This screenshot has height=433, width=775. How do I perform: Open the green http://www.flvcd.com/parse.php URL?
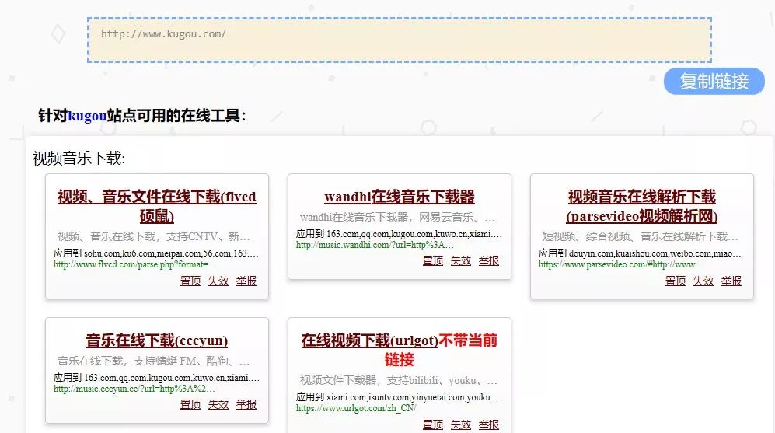(x=135, y=264)
